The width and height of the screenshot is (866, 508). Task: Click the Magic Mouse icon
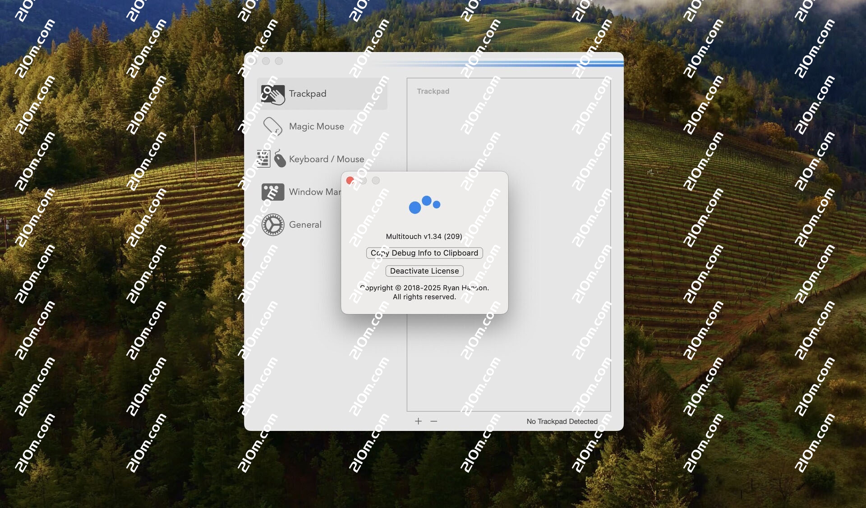click(x=273, y=127)
